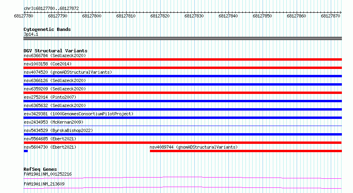
Task: Click the chr3:68127780..68127872 region label
Action: click(x=51, y=9)
